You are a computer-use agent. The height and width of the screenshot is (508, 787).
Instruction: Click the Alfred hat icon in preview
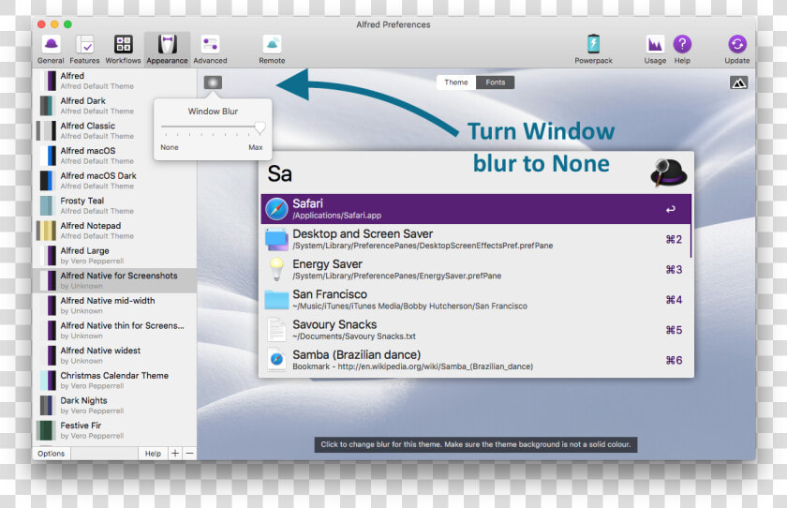point(669,172)
